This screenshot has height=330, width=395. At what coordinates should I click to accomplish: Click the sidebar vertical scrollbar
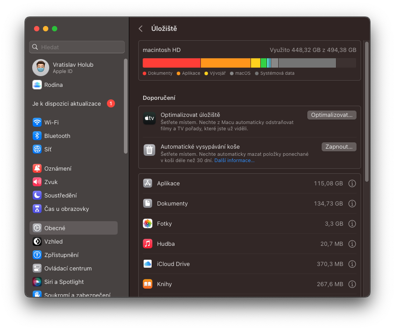[x=126, y=106]
